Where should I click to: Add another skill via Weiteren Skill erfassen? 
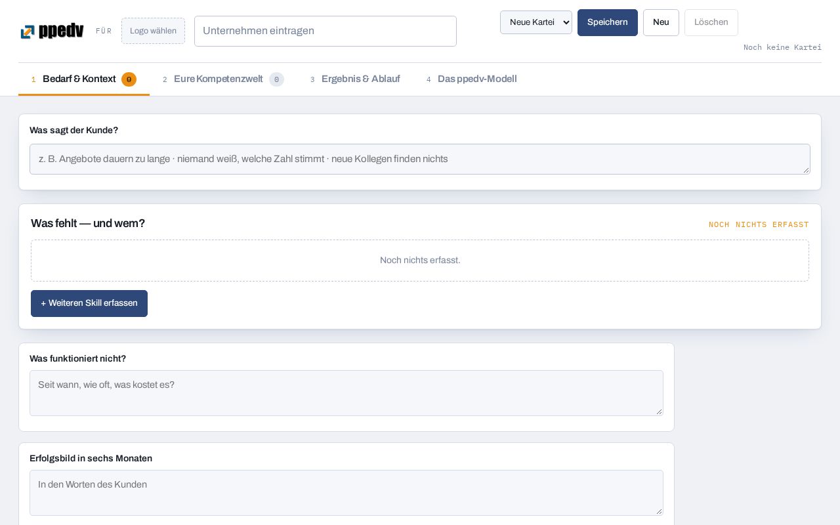click(89, 303)
